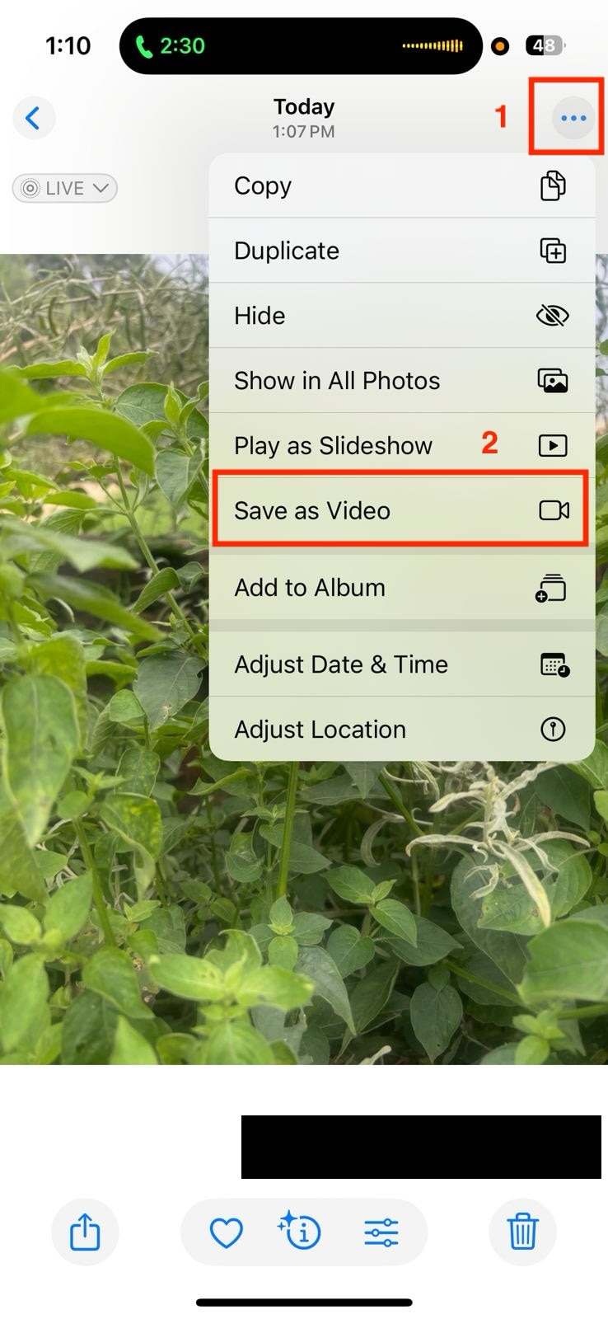
Task: Choose Duplicate in the context menu
Action: pos(402,251)
